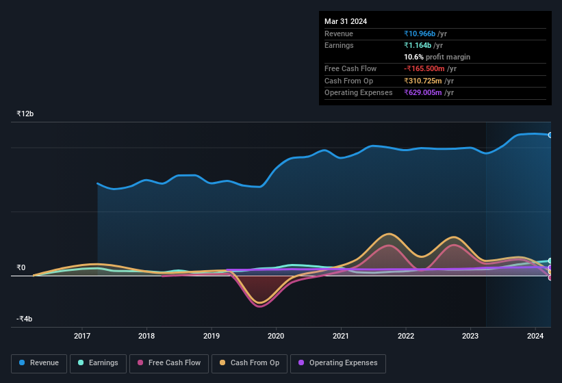562x383 pixels.
Task: Click the blue revenue endpoint marker
Action: [x=550, y=135]
